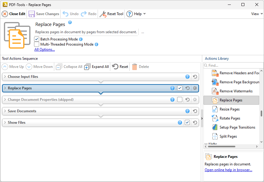Image resolution: width=264 pixels, height=182 pixels.
Task: Open the Help dropdown arrow
Action: (x=144, y=14)
